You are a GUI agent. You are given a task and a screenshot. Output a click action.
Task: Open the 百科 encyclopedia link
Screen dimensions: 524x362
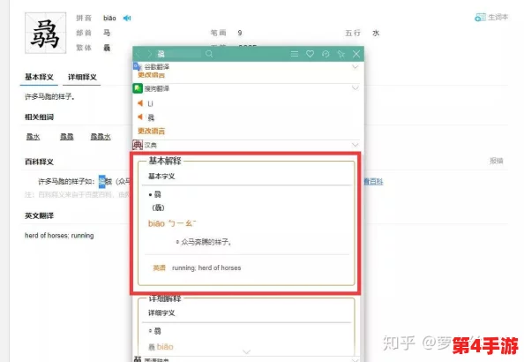[374, 182]
